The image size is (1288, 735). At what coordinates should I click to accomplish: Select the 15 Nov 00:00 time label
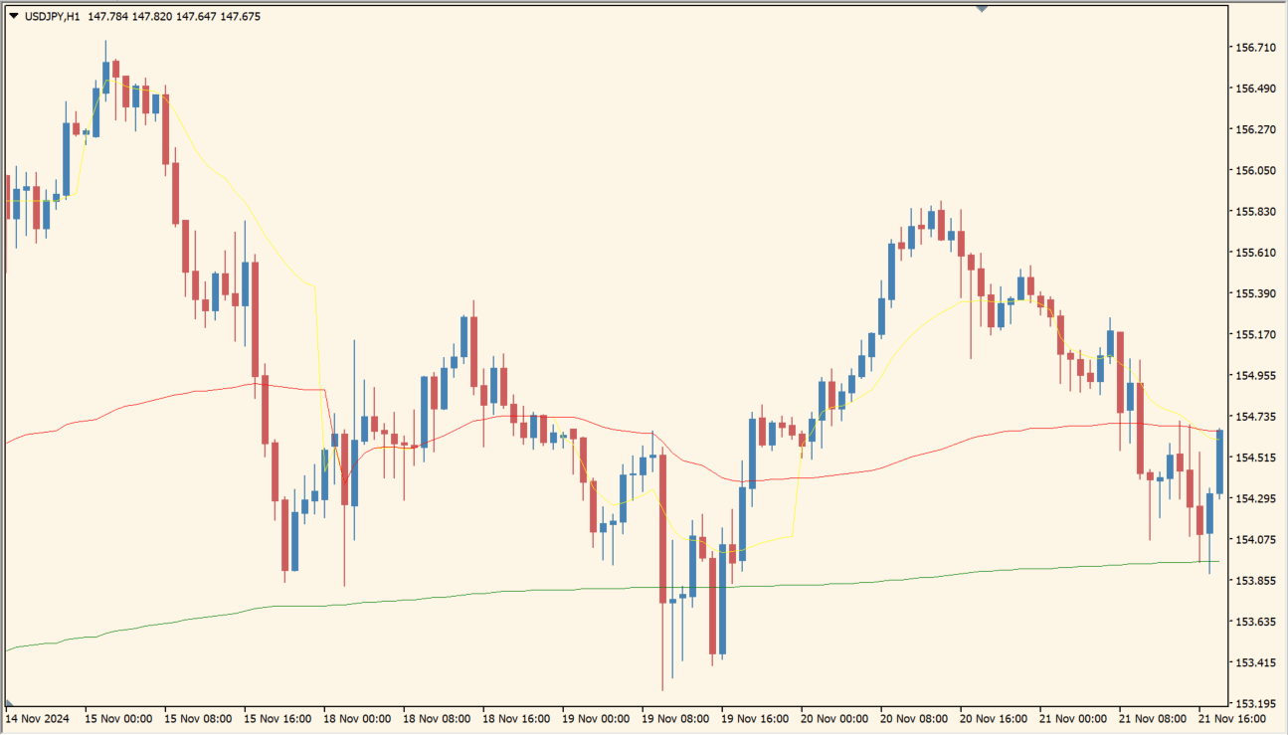point(117,718)
